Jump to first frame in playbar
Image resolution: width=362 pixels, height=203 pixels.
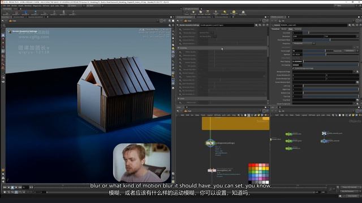[5, 187]
